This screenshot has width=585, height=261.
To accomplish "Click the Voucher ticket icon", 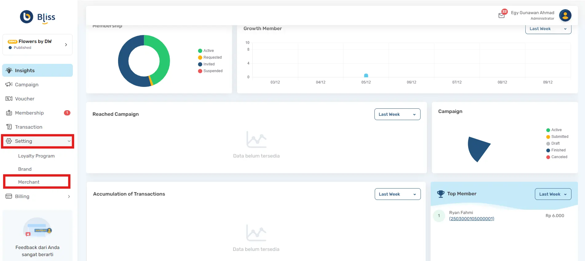I will tap(9, 99).
